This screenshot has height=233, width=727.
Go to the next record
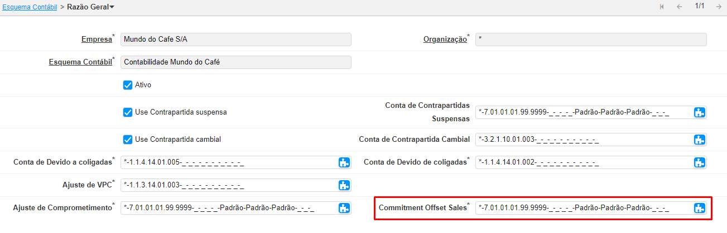pos(719,7)
